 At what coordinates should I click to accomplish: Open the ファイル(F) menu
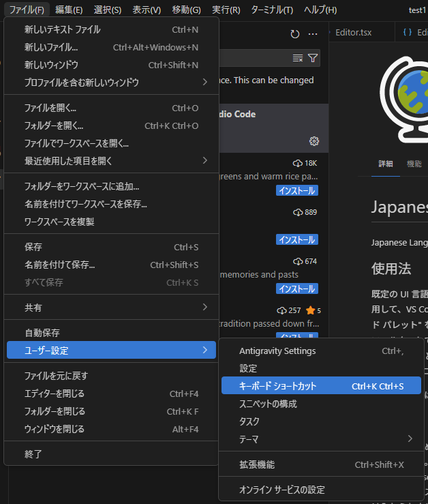[27, 10]
